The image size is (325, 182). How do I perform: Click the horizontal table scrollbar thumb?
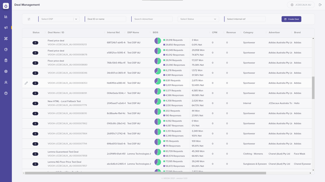click(145, 173)
